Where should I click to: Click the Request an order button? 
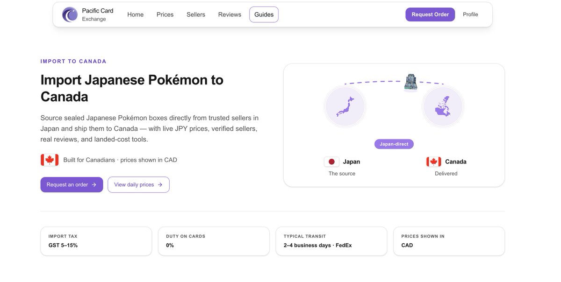click(72, 184)
